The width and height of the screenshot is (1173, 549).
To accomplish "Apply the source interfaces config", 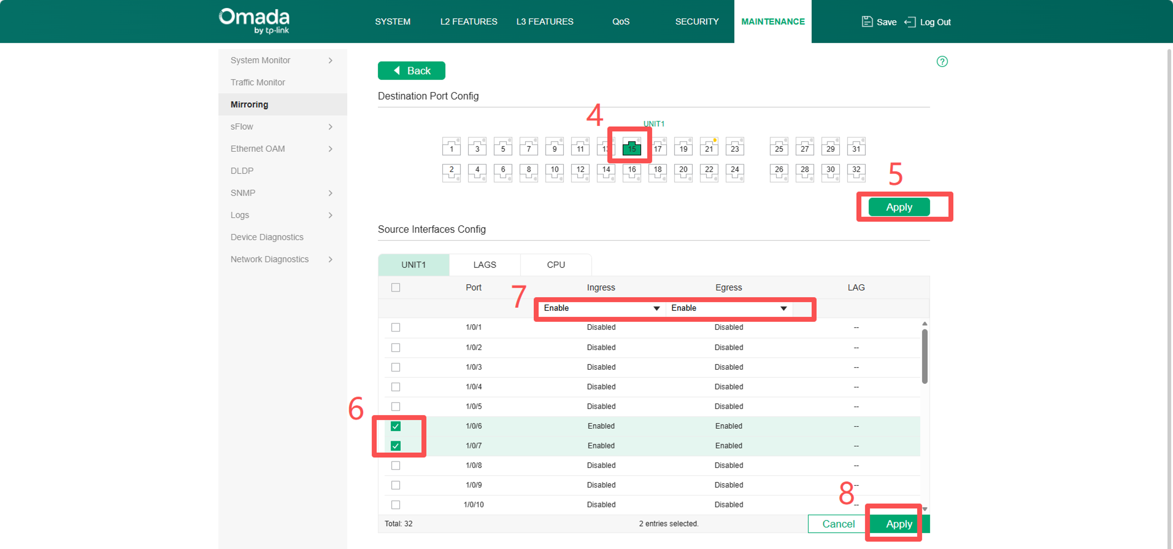I will pyautogui.click(x=899, y=524).
